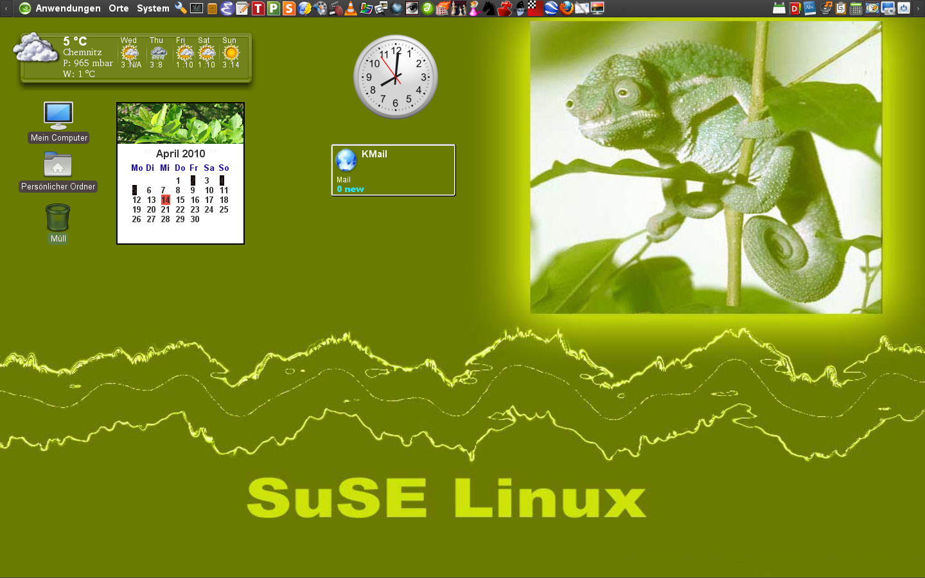925x578 pixels.
Task: Launch Firefox from the panel
Action: click(567, 8)
